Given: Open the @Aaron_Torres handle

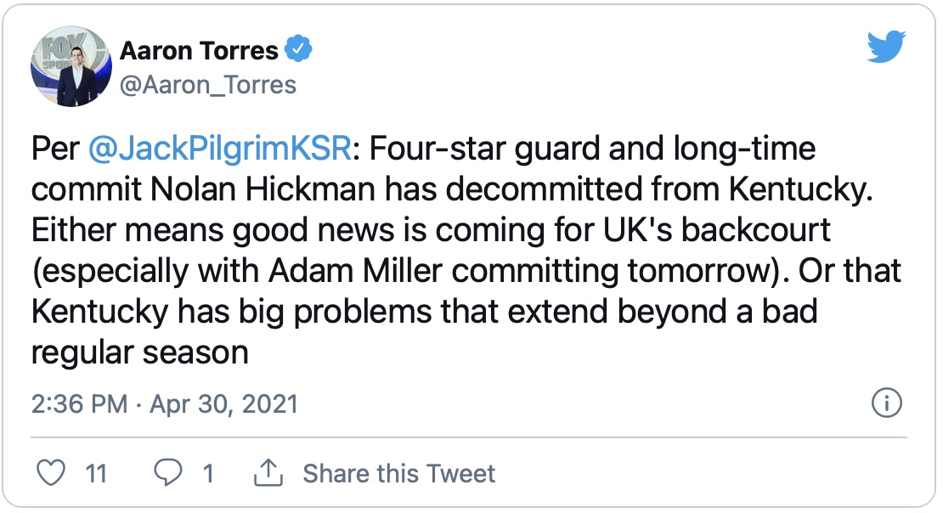Looking at the screenshot, I should click(x=207, y=85).
